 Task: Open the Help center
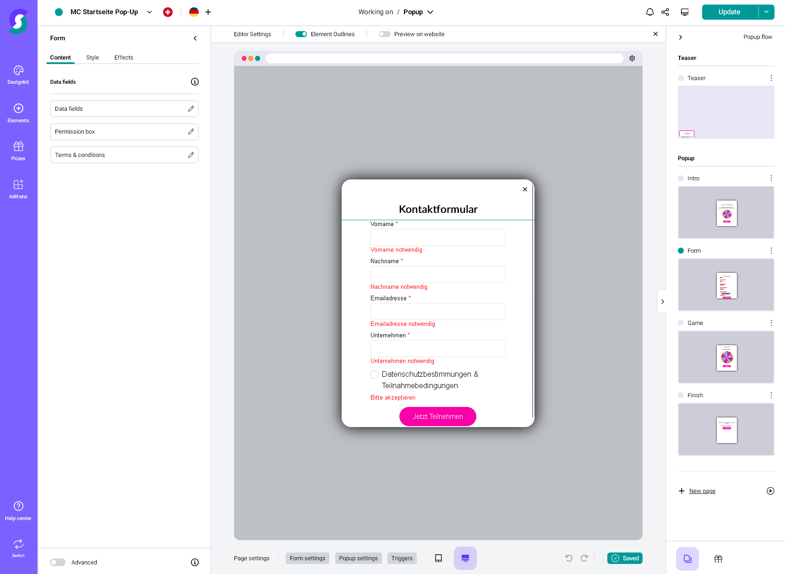(x=18, y=511)
